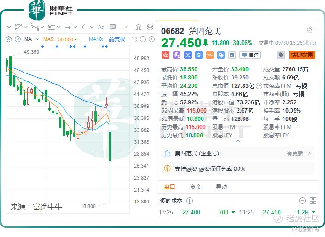This screenshot has width=325, height=237.
Task: Select the polyline drawing tool
Action: [18, 27]
